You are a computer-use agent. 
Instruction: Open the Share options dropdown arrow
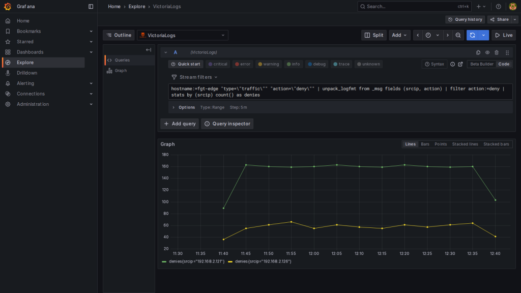(x=515, y=20)
